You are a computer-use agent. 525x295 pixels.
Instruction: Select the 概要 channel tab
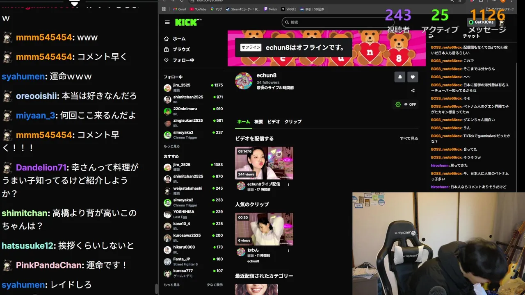(258, 122)
